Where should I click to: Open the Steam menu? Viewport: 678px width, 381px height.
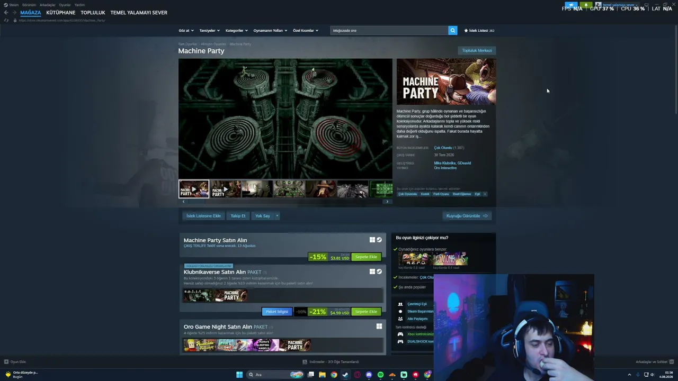tap(14, 5)
